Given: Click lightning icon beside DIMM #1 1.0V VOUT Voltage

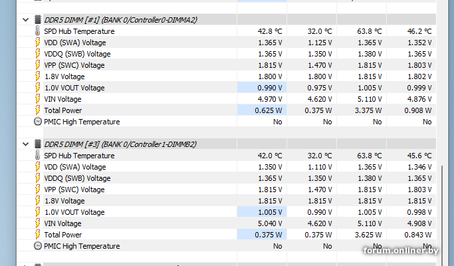Looking at the screenshot, I should [37, 88].
